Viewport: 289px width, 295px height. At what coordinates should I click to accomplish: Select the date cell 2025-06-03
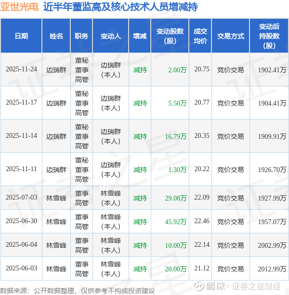[x=22, y=268]
